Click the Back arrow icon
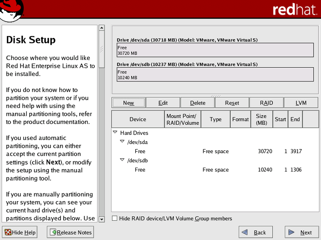 coord(244,232)
